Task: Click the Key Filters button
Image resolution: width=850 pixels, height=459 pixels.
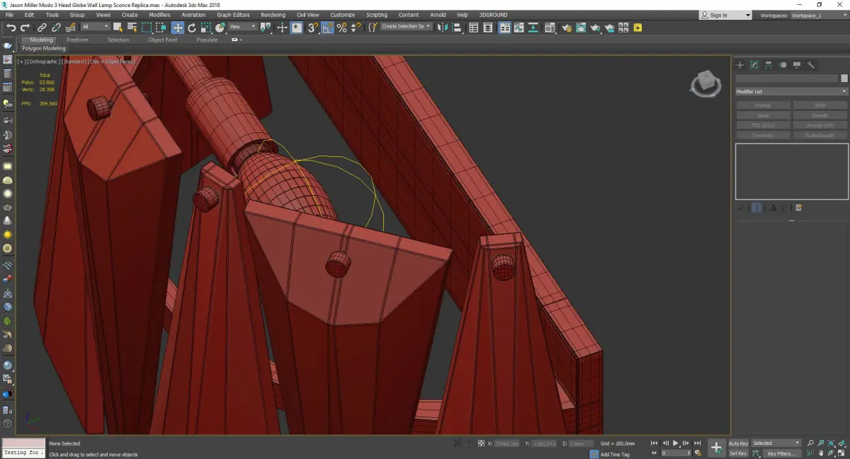Action: 781,453
